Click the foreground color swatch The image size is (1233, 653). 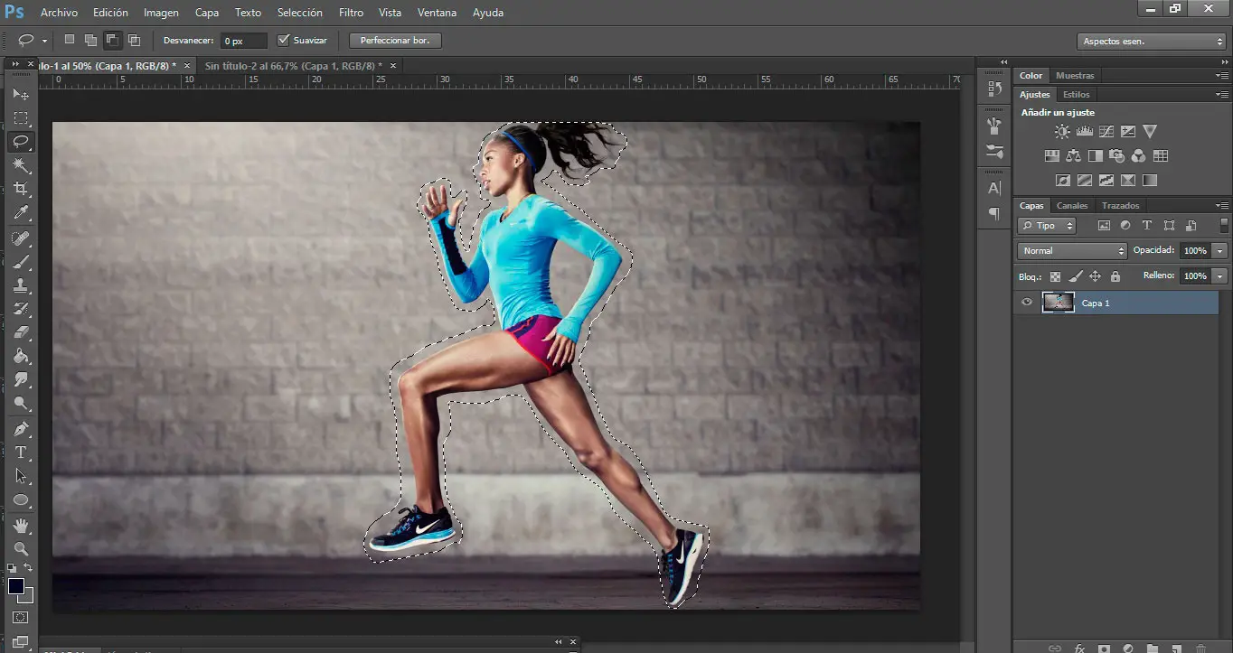coord(16,586)
